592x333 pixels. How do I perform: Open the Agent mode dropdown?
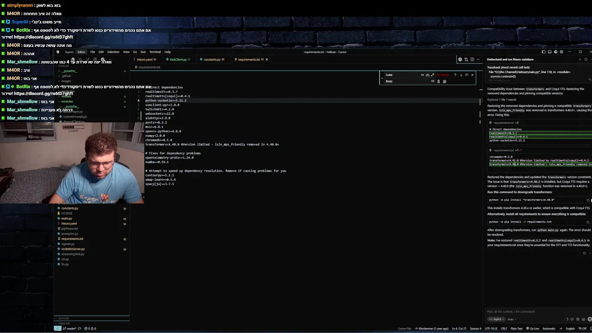pyautogui.click(x=496, y=319)
